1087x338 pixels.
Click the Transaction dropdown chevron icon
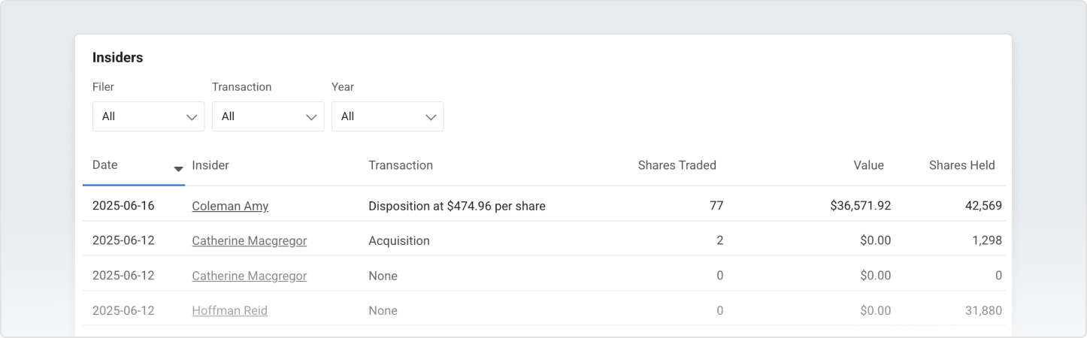coord(311,117)
